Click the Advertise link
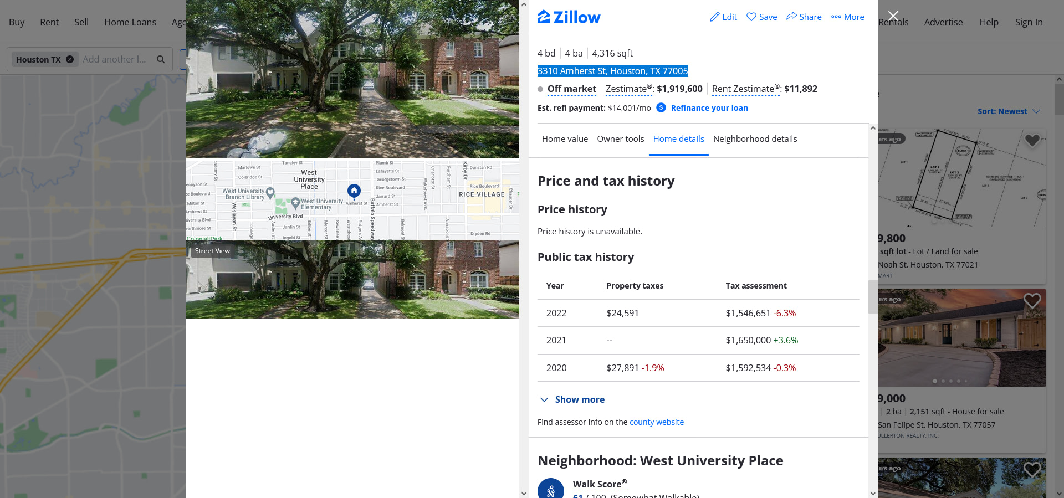 pyautogui.click(x=943, y=22)
